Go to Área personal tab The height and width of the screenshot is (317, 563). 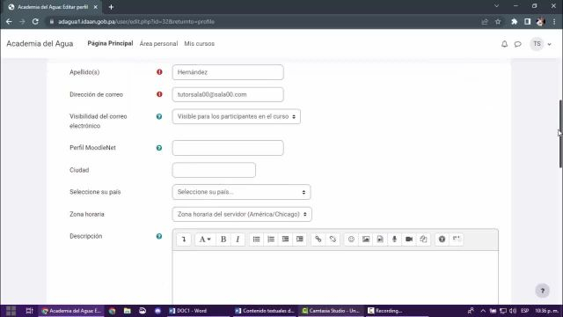pyautogui.click(x=158, y=43)
